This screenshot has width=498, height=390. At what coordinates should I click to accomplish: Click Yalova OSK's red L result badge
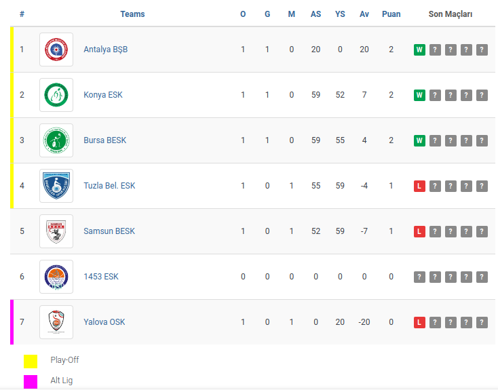(419, 322)
